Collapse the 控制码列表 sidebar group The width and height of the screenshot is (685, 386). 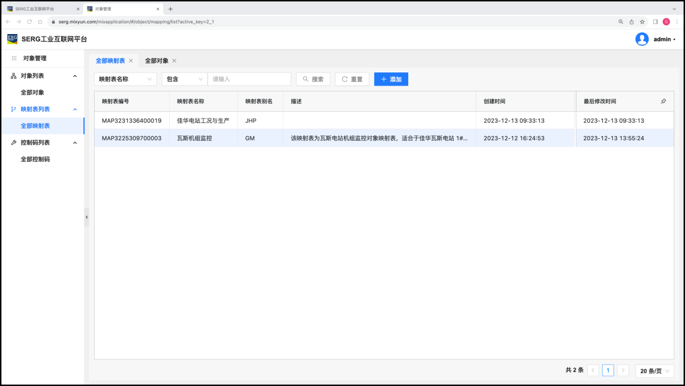coord(75,143)
